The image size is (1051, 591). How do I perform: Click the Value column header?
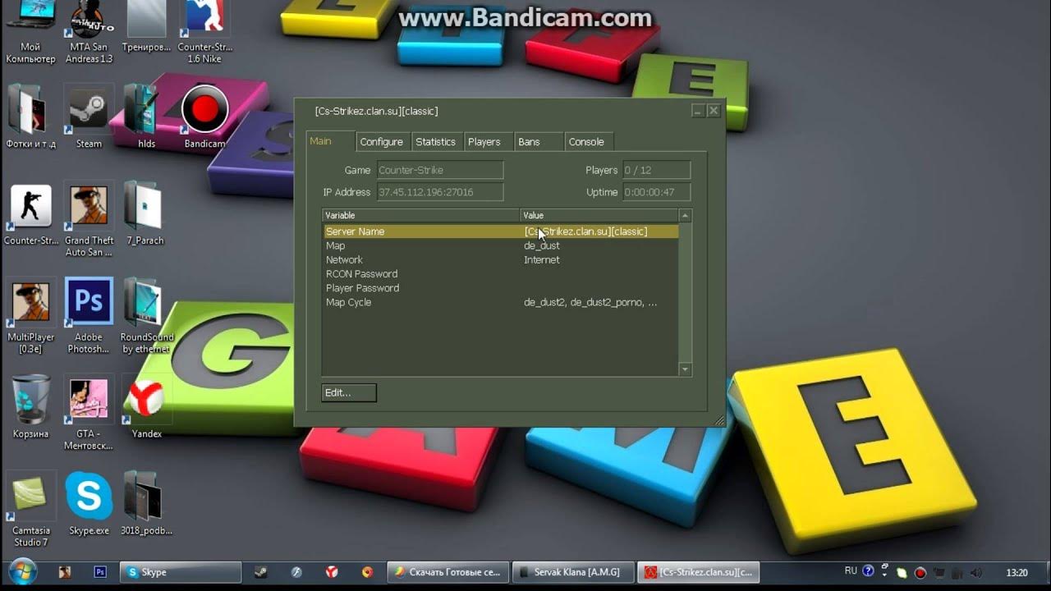(599, 215)
